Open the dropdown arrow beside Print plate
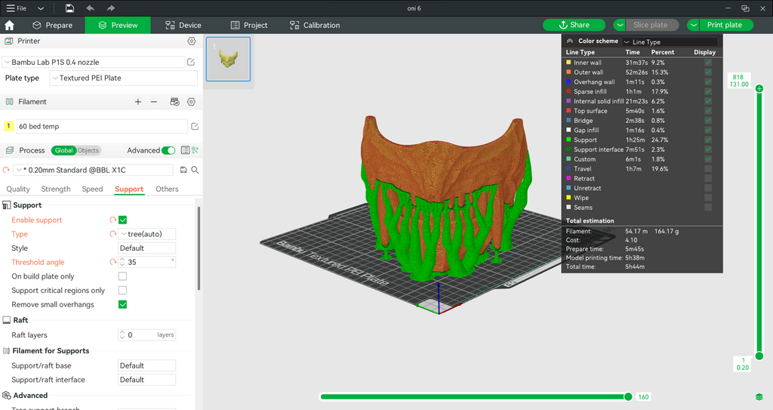Image resolution: width=773 pixels, height=410 pixels. pyautogui.click(x=693, y=25)
